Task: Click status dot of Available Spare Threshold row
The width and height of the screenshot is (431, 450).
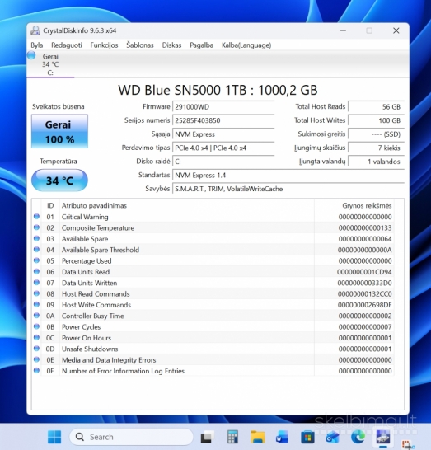Action: pyautogui.click(x=36, y=250)
